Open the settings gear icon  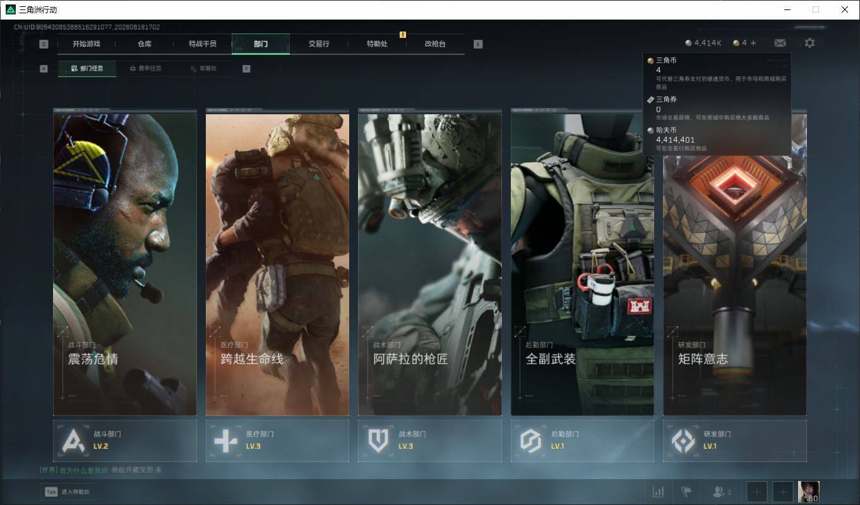(x=809, y=43)
